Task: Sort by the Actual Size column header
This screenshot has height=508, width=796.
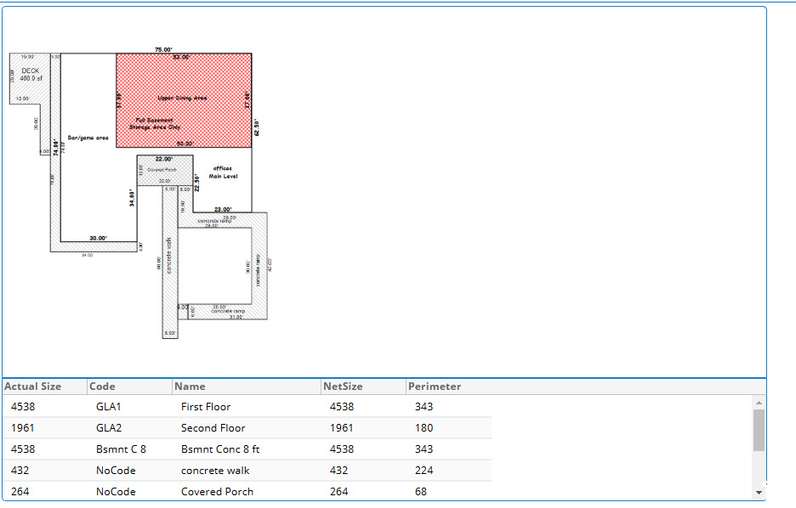Action: coord(33,387)
